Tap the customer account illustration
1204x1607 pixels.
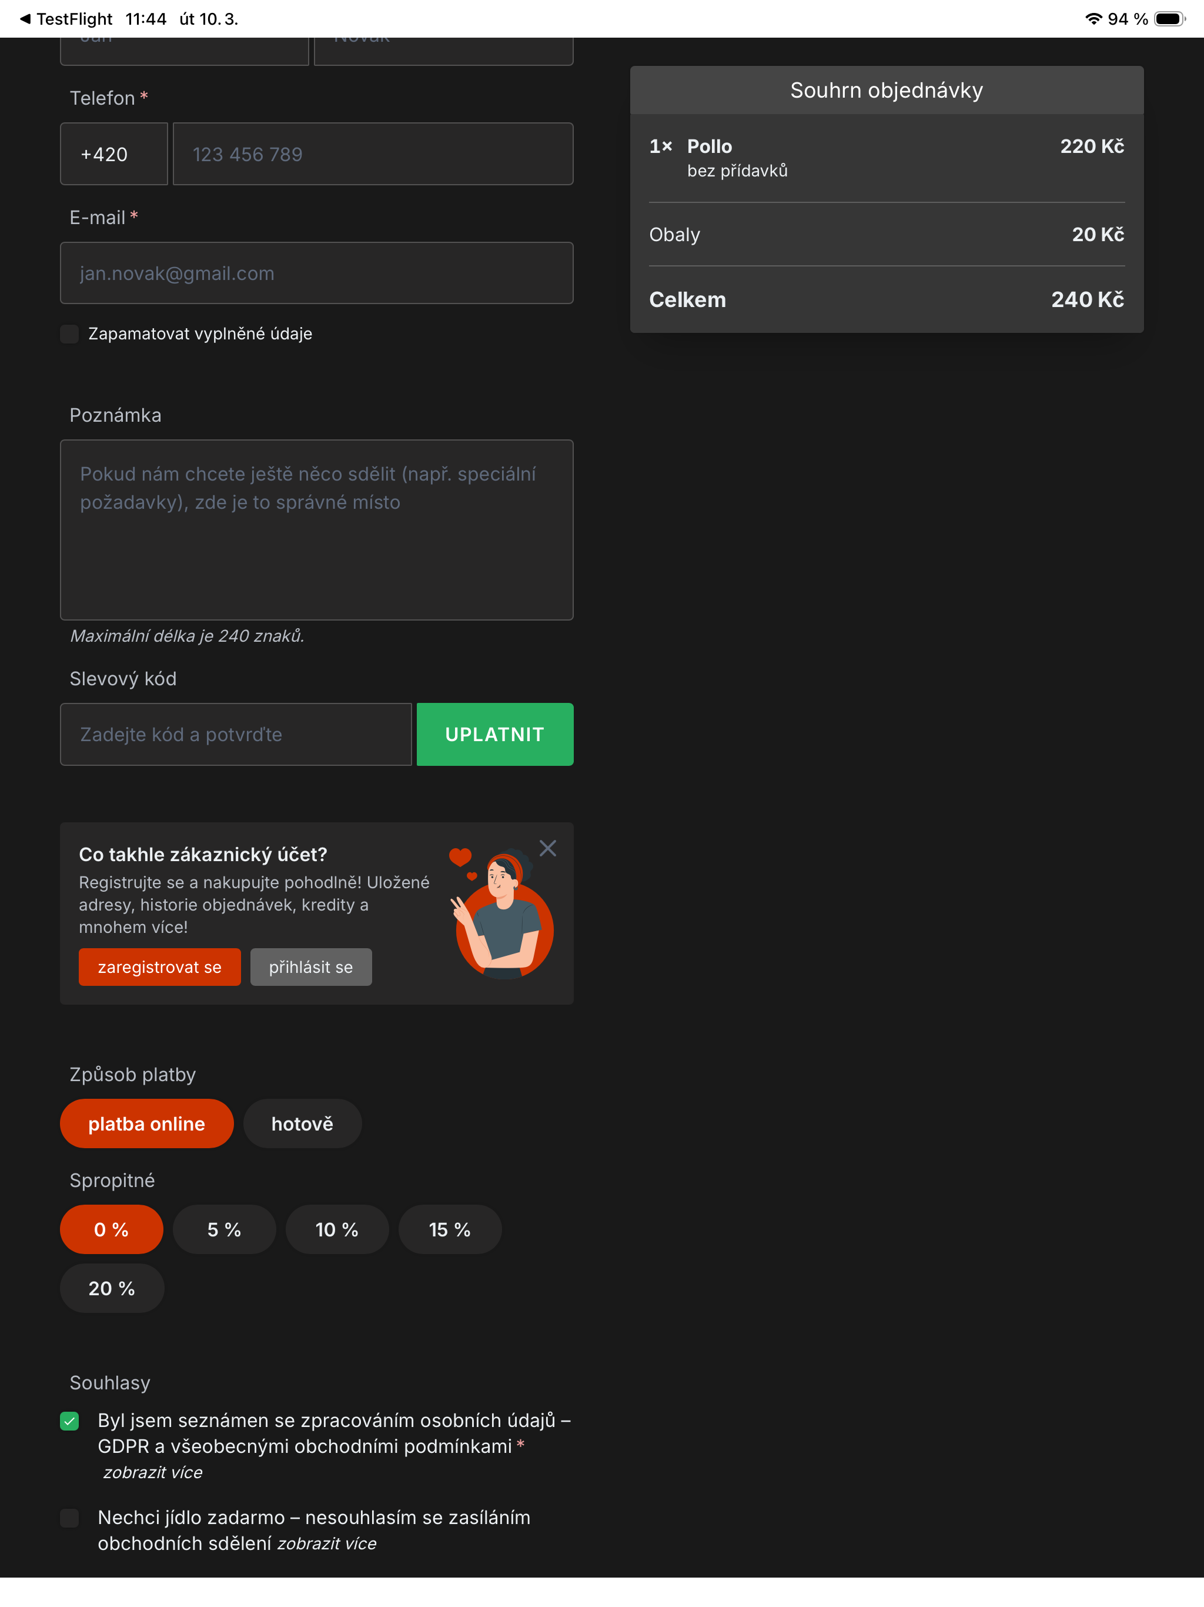point(502,913)
